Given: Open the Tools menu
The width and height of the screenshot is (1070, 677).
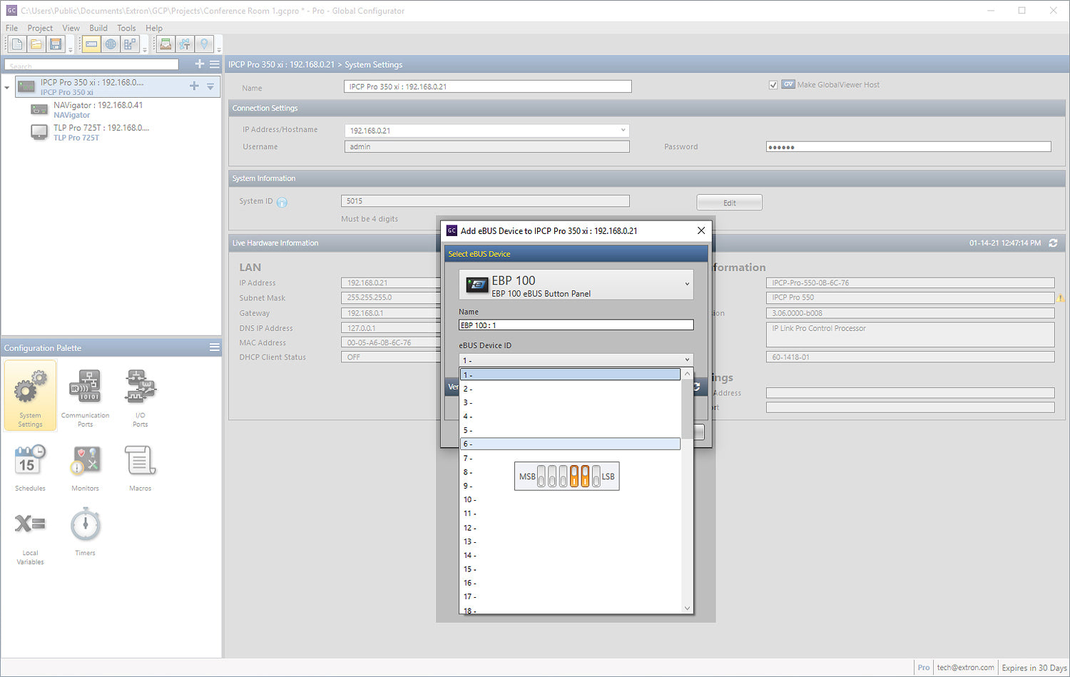Looking at the screenshot, I should click(x=126, y=28).
